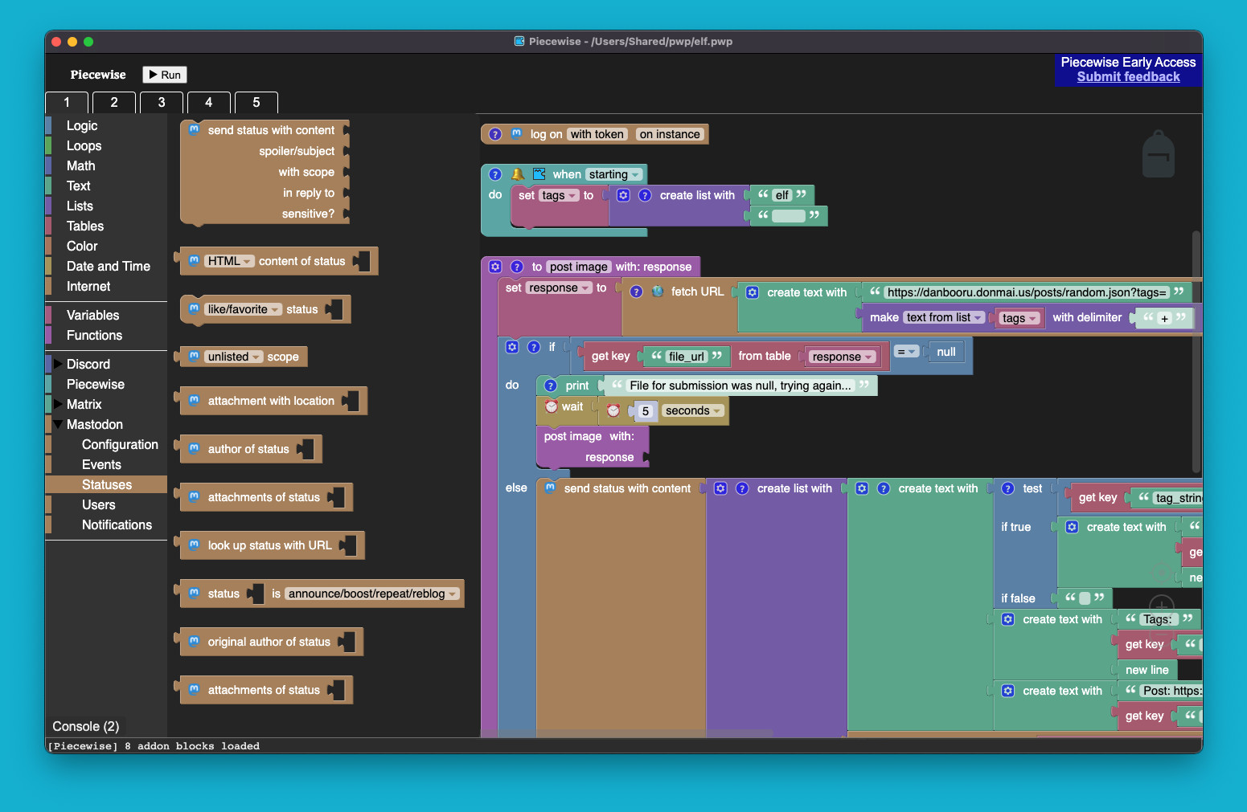Click the backpack icon in the workspace

pyautogui.click(x=1159, y=154)
